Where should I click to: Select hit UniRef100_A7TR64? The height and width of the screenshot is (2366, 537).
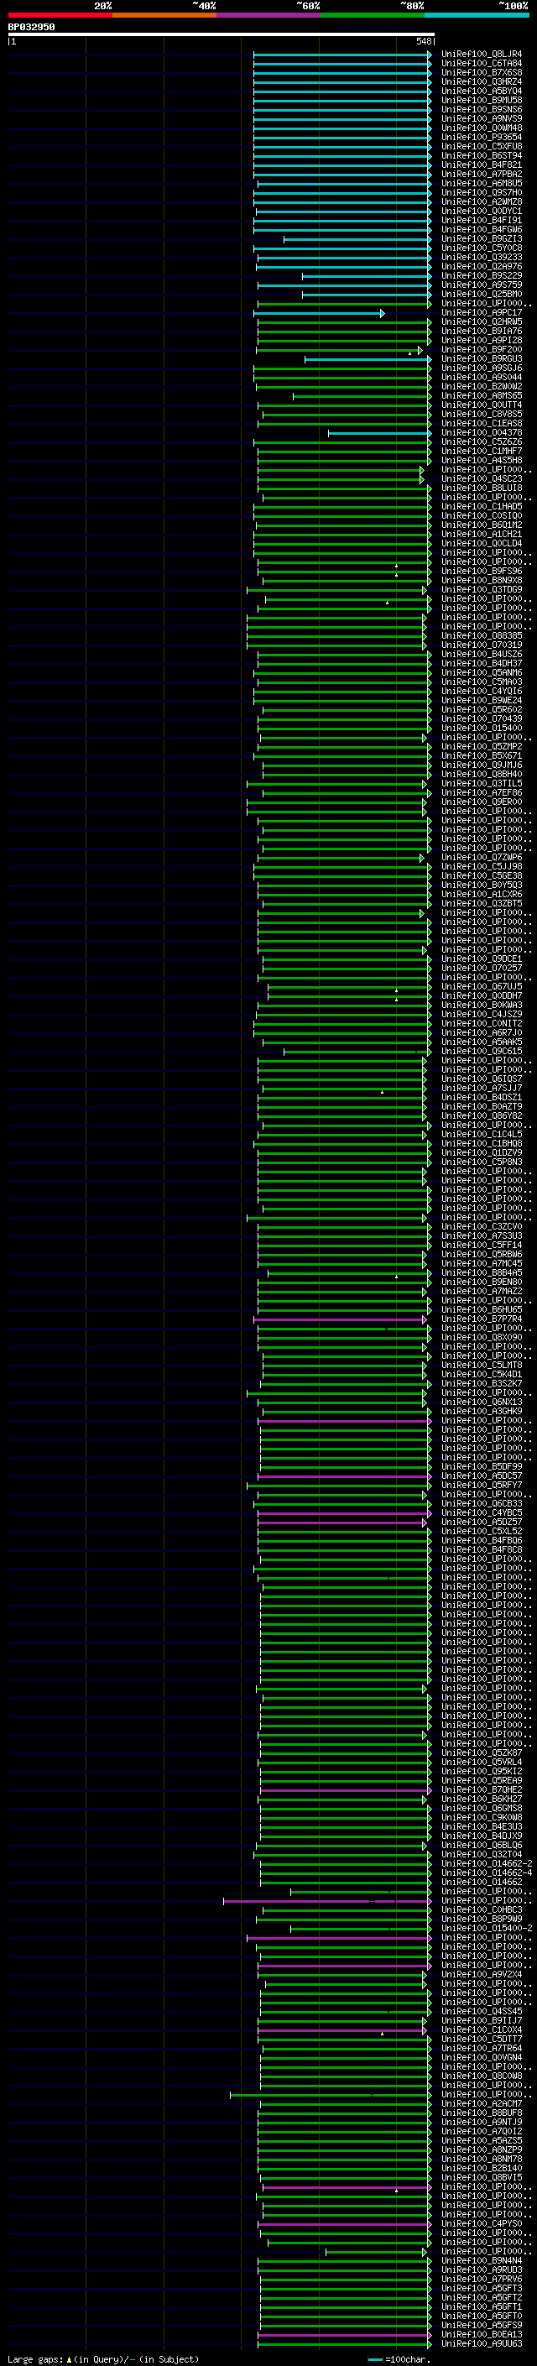pyautogui.click(x=481, y=2048)
